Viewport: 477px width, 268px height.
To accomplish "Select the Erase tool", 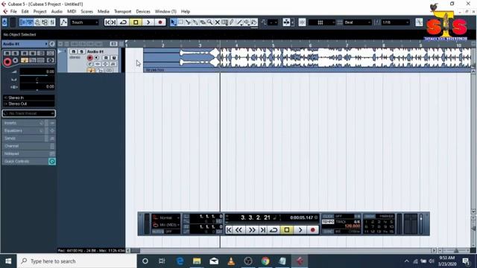I will (x=203, y=22).
